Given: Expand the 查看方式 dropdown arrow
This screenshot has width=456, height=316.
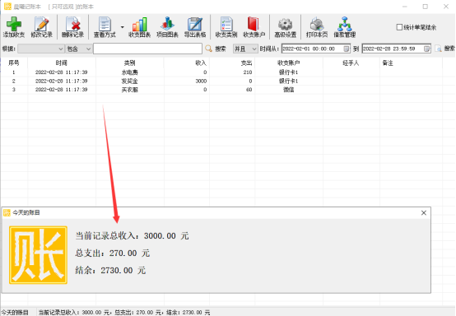Looking at the screenshot, I should click(122, 27).
